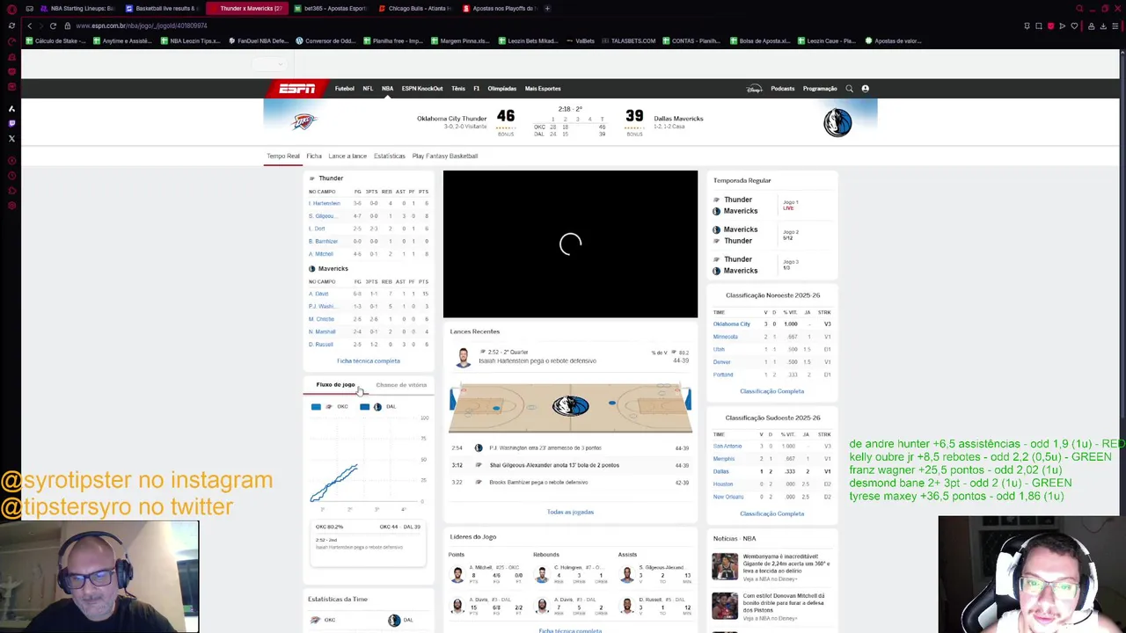Open ESPN KnockOut menu item

point(422,89)
